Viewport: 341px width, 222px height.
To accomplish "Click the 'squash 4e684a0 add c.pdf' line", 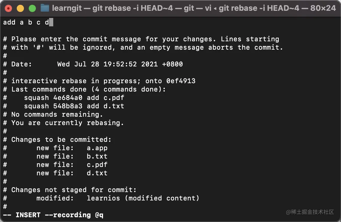I will coord(74,98).
